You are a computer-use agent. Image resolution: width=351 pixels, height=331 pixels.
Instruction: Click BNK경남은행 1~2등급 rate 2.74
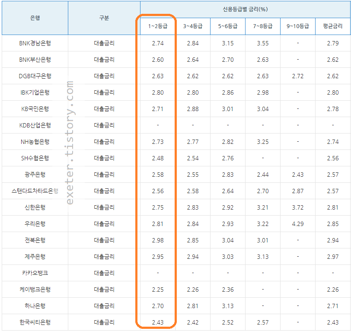pyautogui.click(x=158, y=43)
